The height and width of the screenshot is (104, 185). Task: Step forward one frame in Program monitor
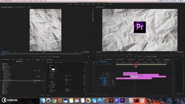click(143, 57)
